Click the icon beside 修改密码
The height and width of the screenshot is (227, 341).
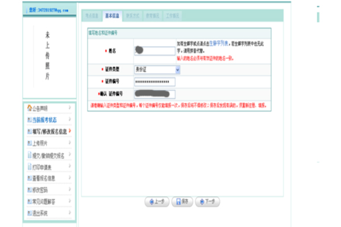[29, 190]
